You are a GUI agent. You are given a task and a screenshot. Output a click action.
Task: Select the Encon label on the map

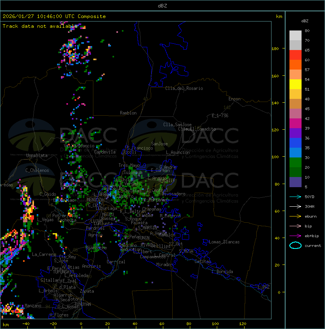234,99
